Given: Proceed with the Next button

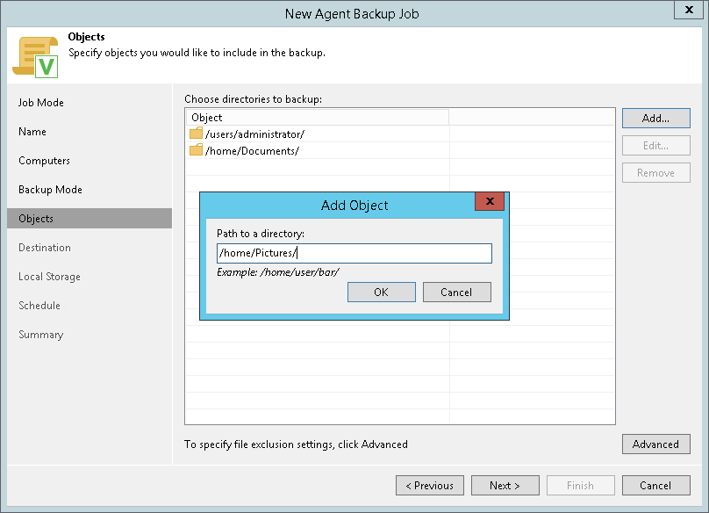Looking at the screenshot, I should point(505,486).
